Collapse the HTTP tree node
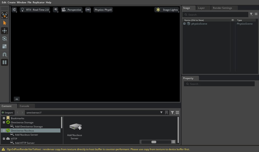Viewport: 259px width, 152px height. click(x=4, y=139)
